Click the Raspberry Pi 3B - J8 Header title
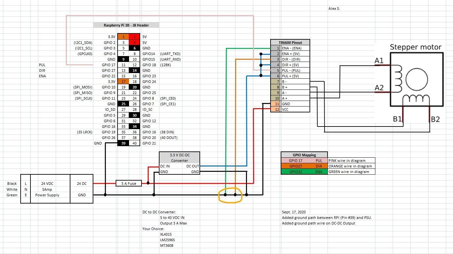Viewport: 453px width, 254px height. point(126,25)
